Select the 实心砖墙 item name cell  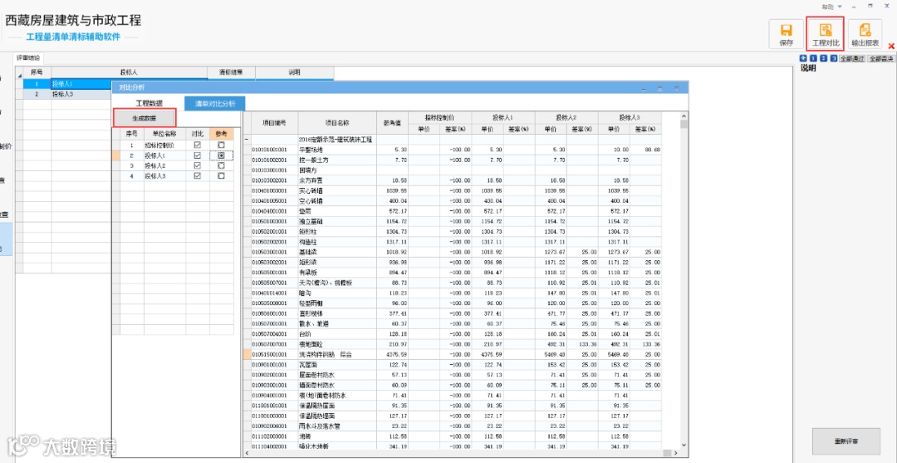click(337, 190)
